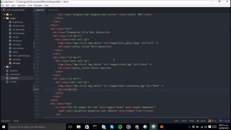Open File Explorer from taskbar
231x130 pixels.
[x=79, y=127]
